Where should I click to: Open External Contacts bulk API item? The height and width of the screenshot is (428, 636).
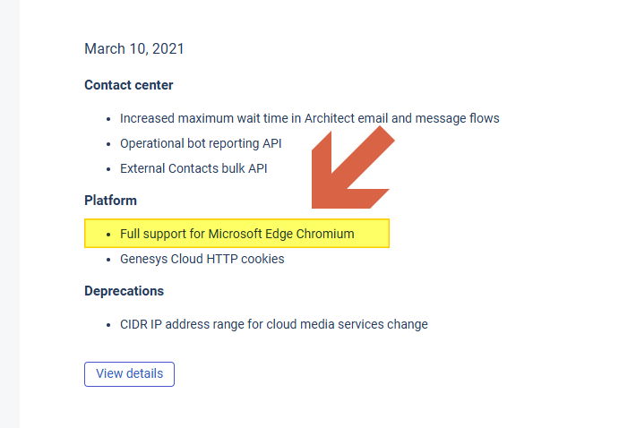[193, 168]
